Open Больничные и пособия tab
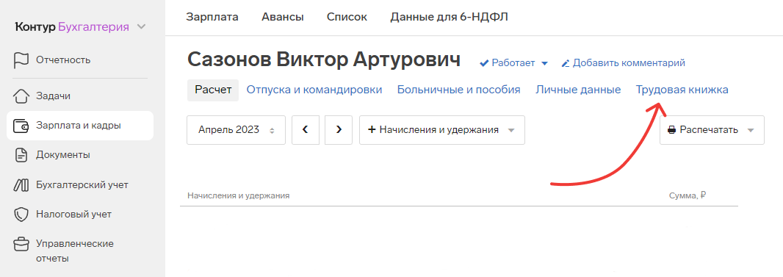The height and width of the screenshot is (277, 783). pyautogui.click(x=459, y=90)
